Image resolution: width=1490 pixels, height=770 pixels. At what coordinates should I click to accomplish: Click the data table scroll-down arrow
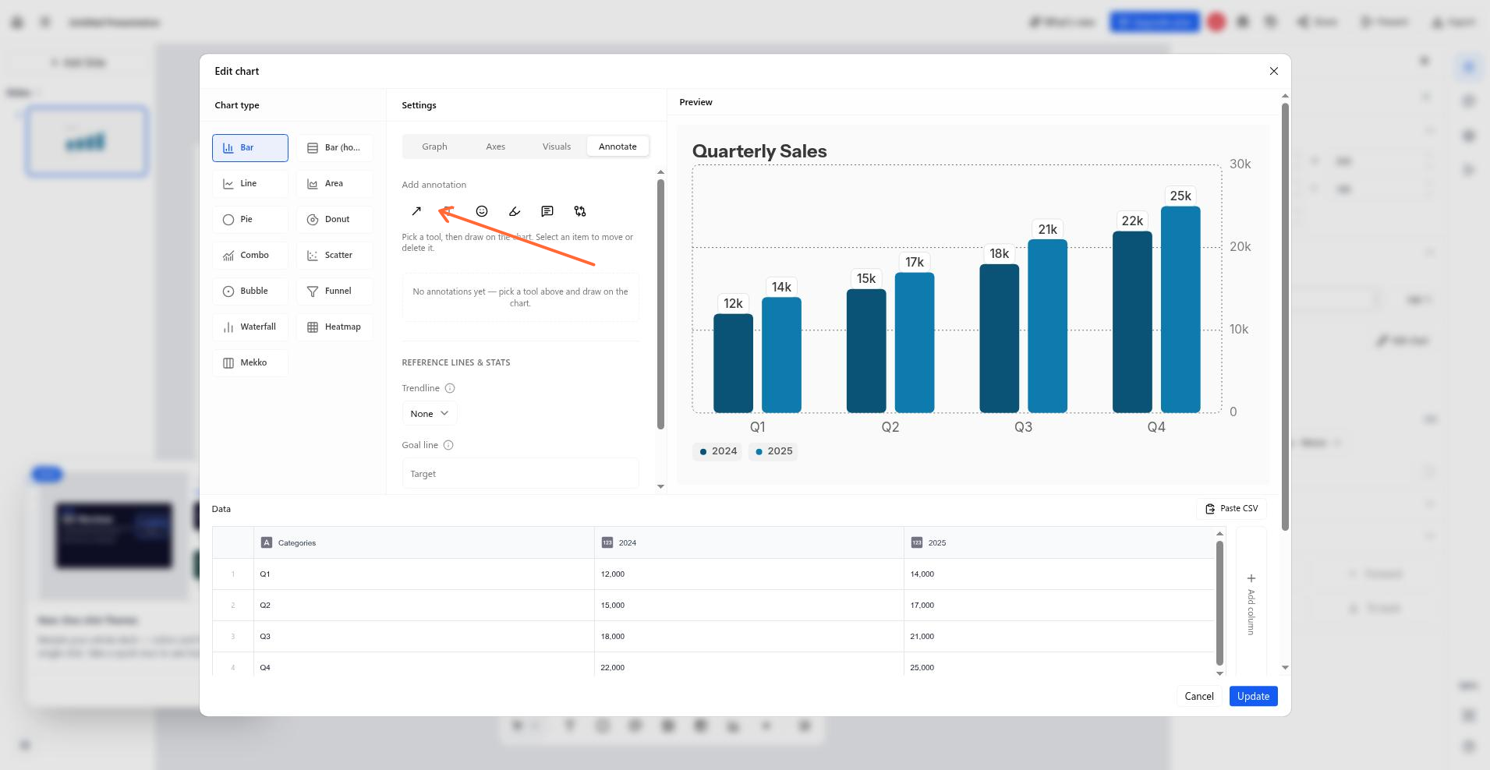1219,673
